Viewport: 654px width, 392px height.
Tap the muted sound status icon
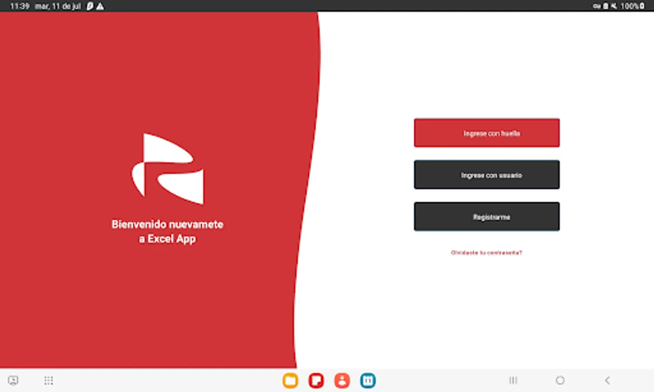(x=614, y=6)
